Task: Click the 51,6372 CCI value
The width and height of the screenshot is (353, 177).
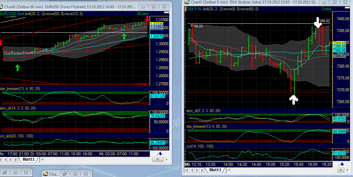Action: pyautogui.click(x=339, y=153)
